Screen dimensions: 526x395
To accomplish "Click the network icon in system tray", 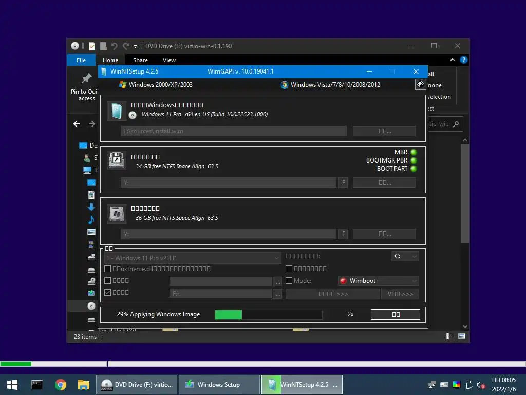I will point(432,385).
